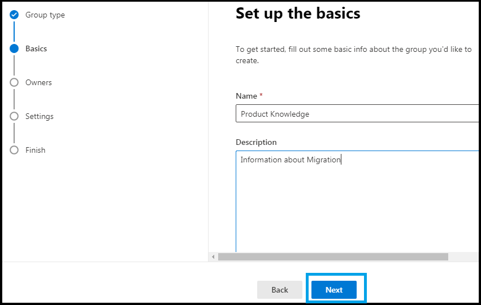The height and width of the screenshot is (305, 481).
Task: Focus the Name field with Product Knowledge
Action: (357, 113)
